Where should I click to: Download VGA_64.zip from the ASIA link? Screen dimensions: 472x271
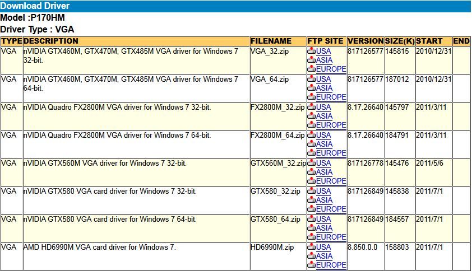(x=324, y=88)
